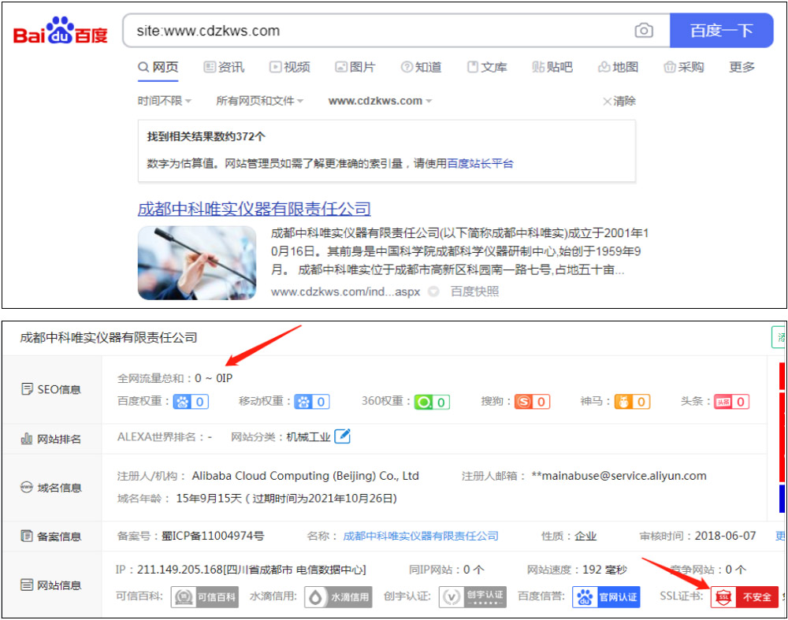Click the 创宇认证 badge
Screen dimensions: 788x620
(473, 597)
